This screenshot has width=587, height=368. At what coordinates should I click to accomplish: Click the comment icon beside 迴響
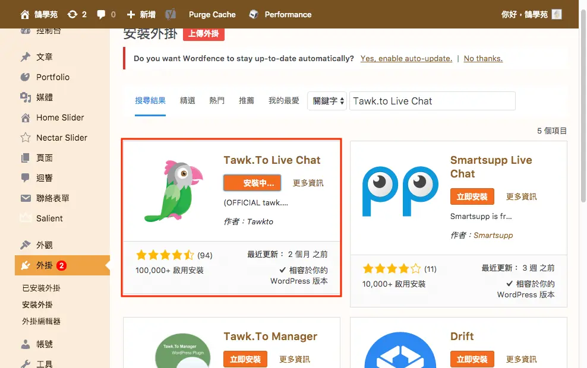(26, 178)
